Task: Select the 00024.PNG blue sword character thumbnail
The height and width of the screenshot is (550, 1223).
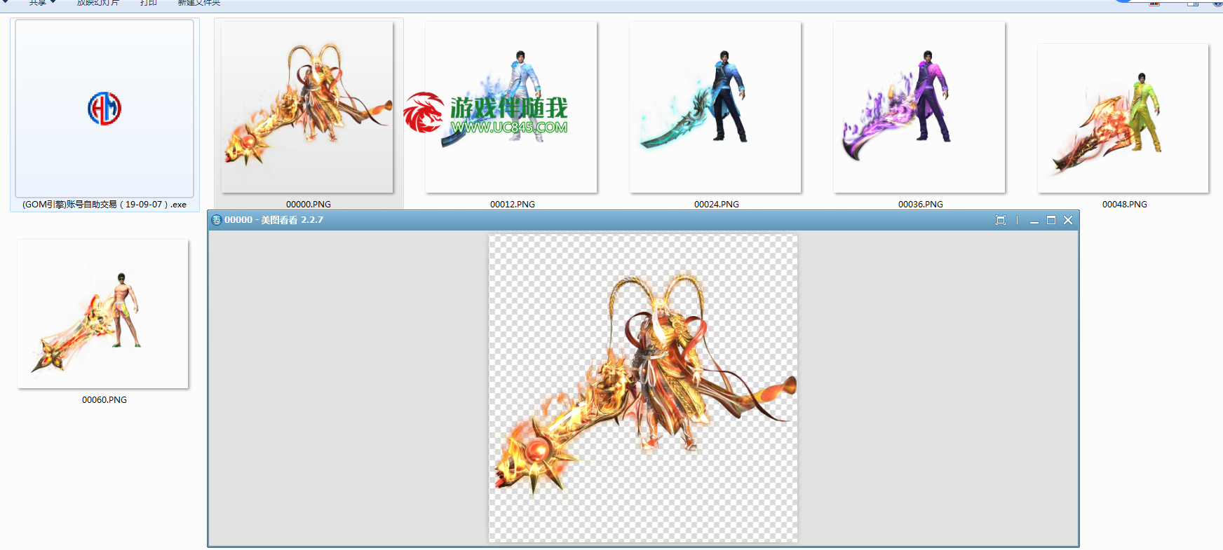Action: (715, 106)
